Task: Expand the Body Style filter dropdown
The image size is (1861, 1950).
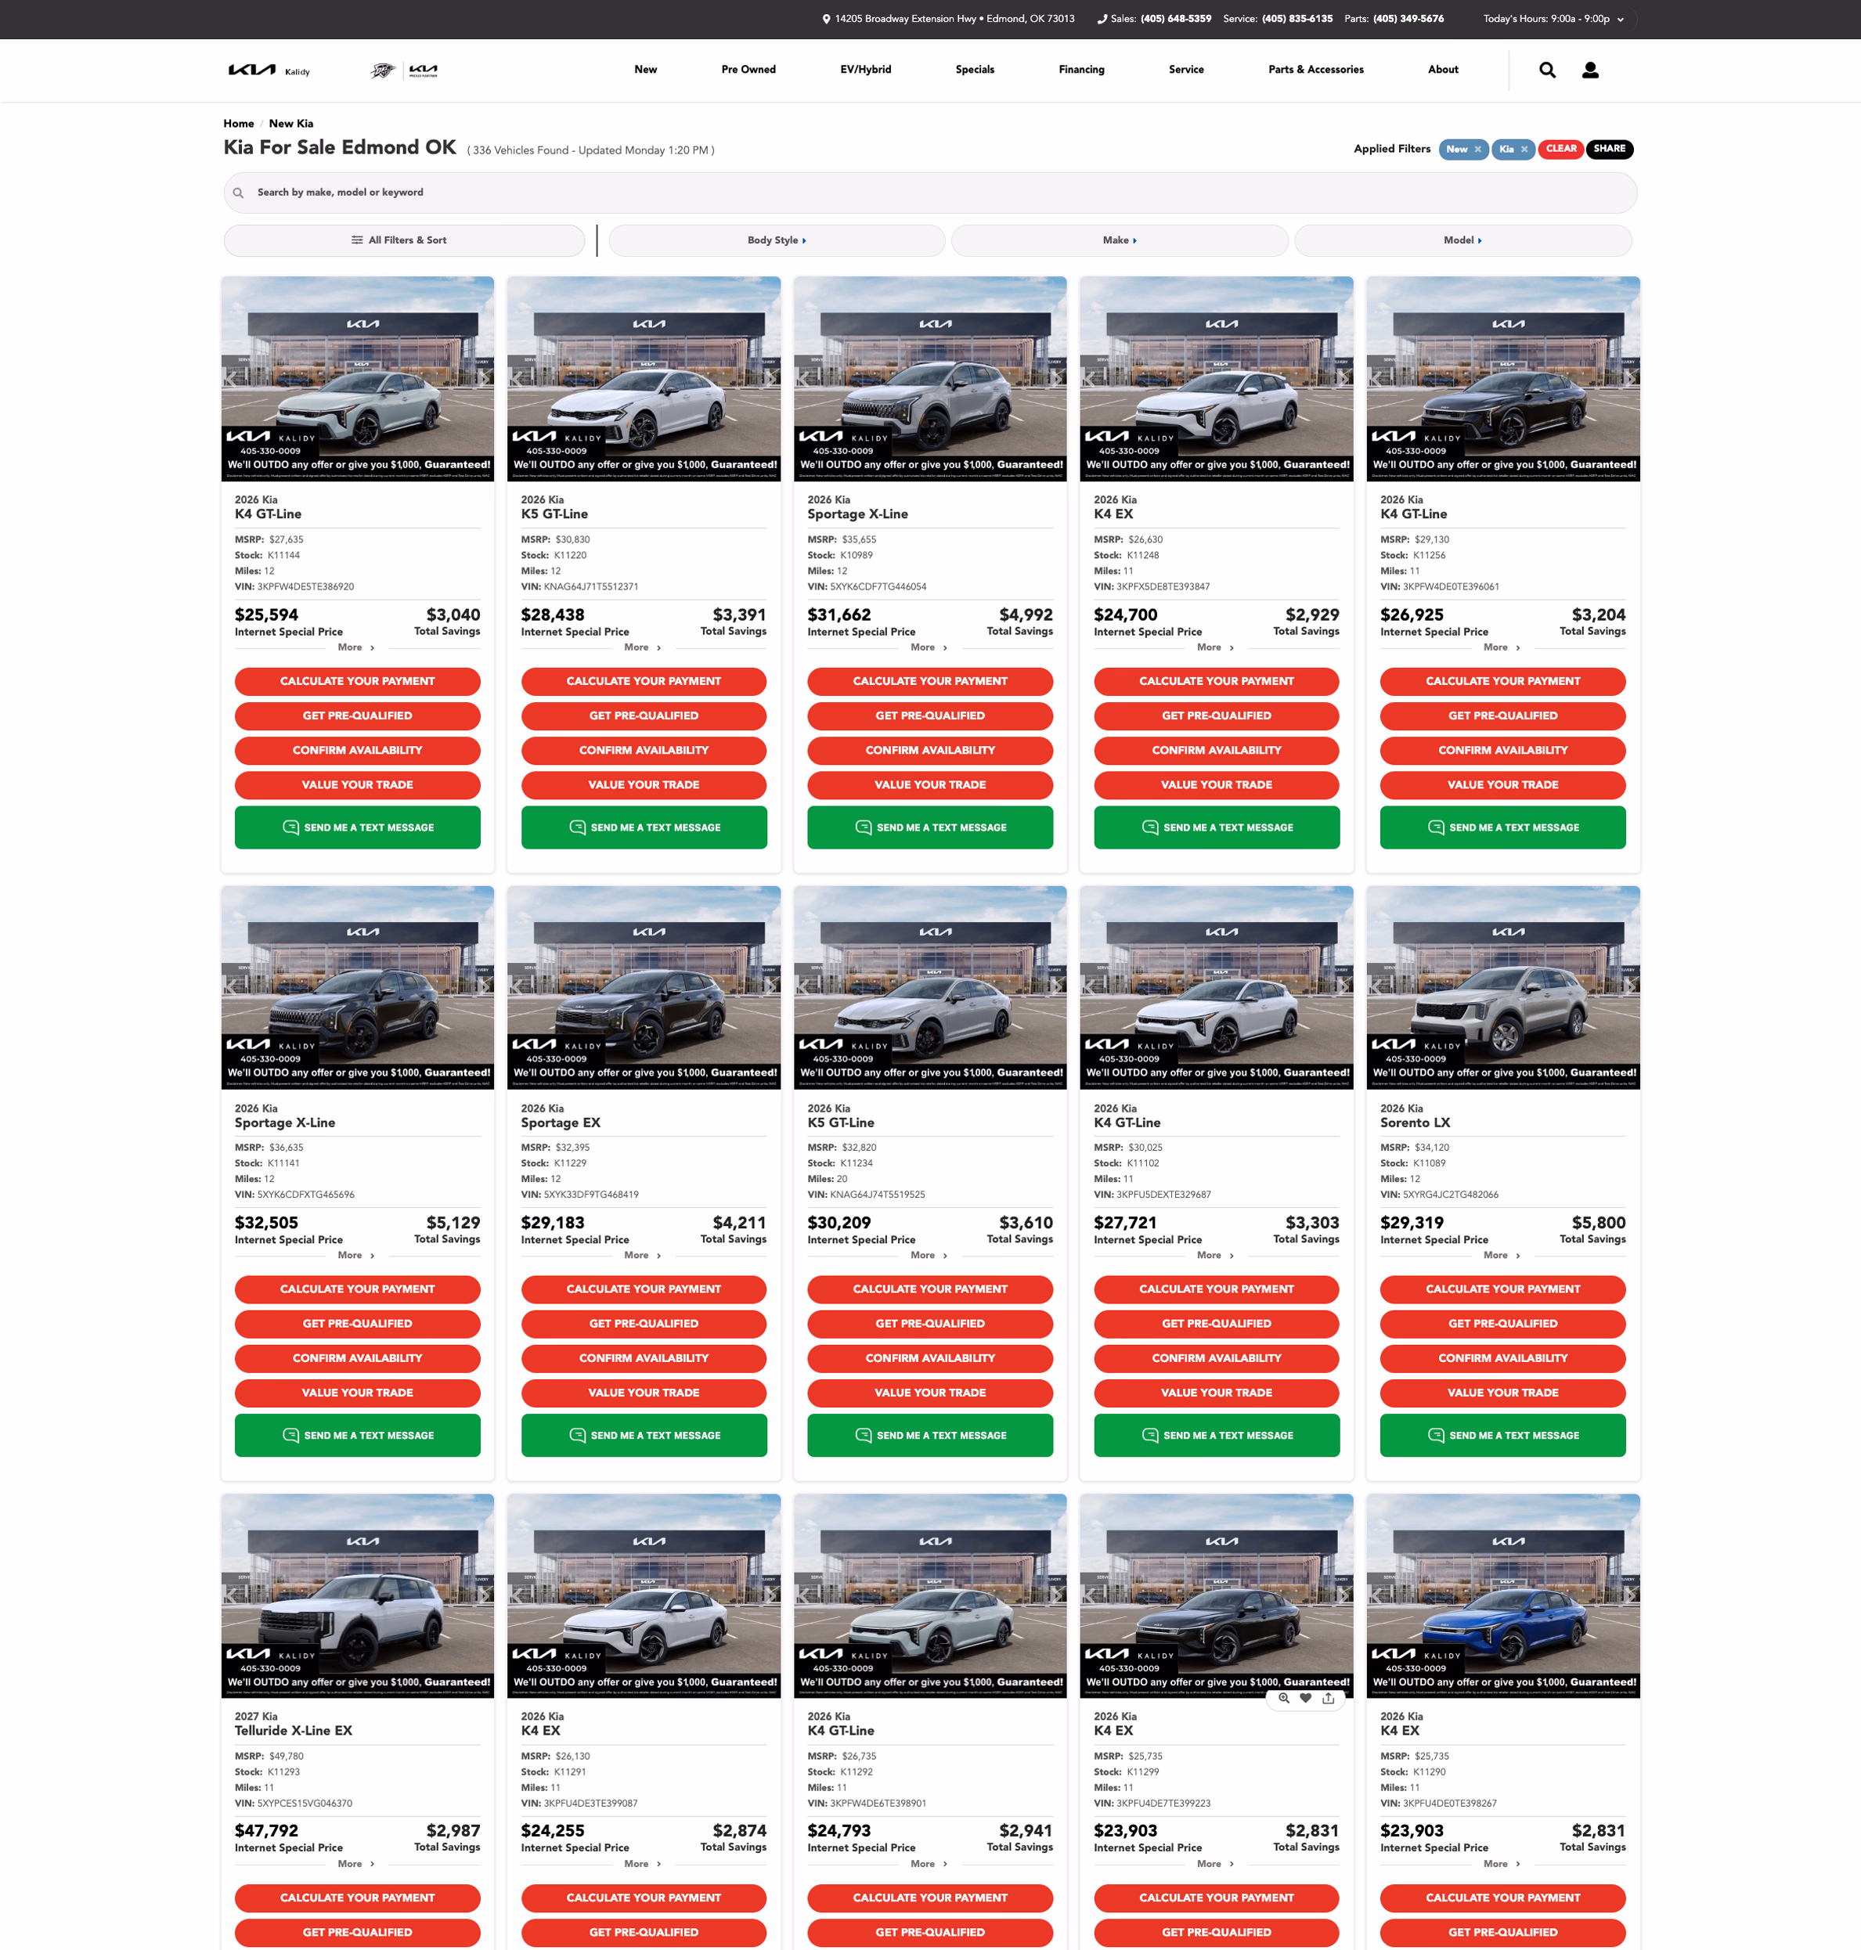Action: point(777,240)
